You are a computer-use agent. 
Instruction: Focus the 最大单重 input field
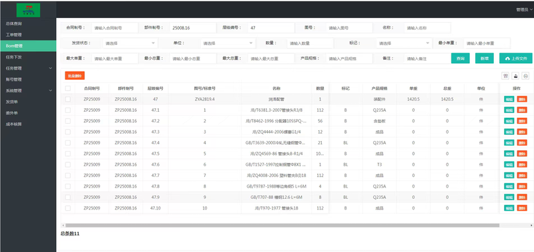tap(115, 59)
